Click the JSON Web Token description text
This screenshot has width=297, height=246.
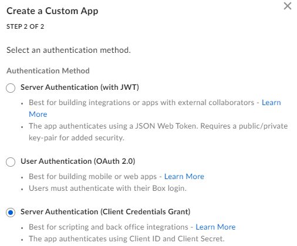(x=158, y=132)
